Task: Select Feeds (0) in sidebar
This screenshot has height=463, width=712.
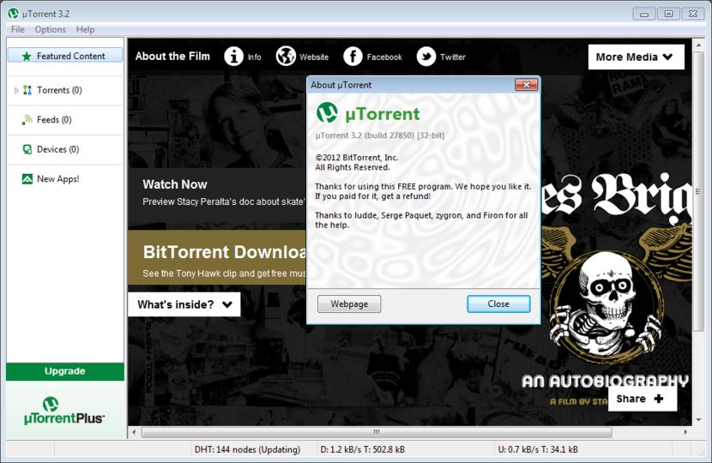Action: tap(65, 120)
